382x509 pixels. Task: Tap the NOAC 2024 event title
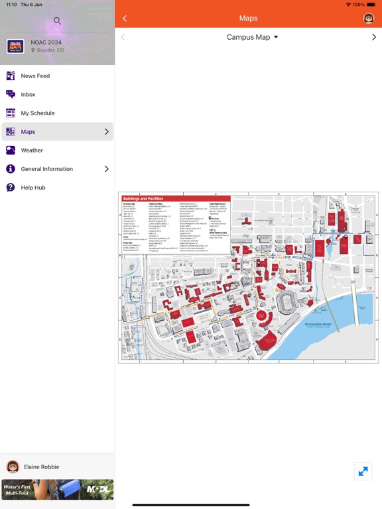46,42
